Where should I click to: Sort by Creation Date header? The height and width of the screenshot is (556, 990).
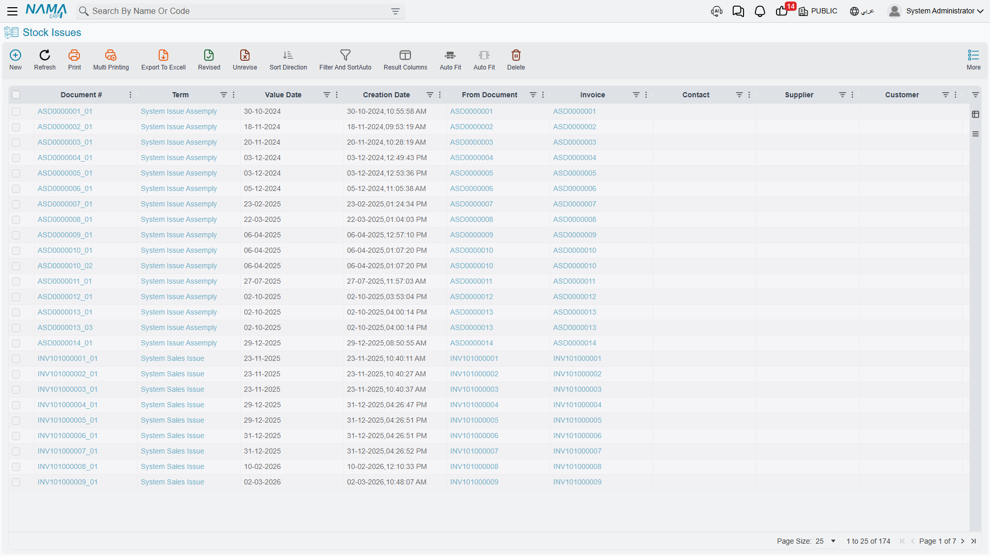[x=386, y=95]
